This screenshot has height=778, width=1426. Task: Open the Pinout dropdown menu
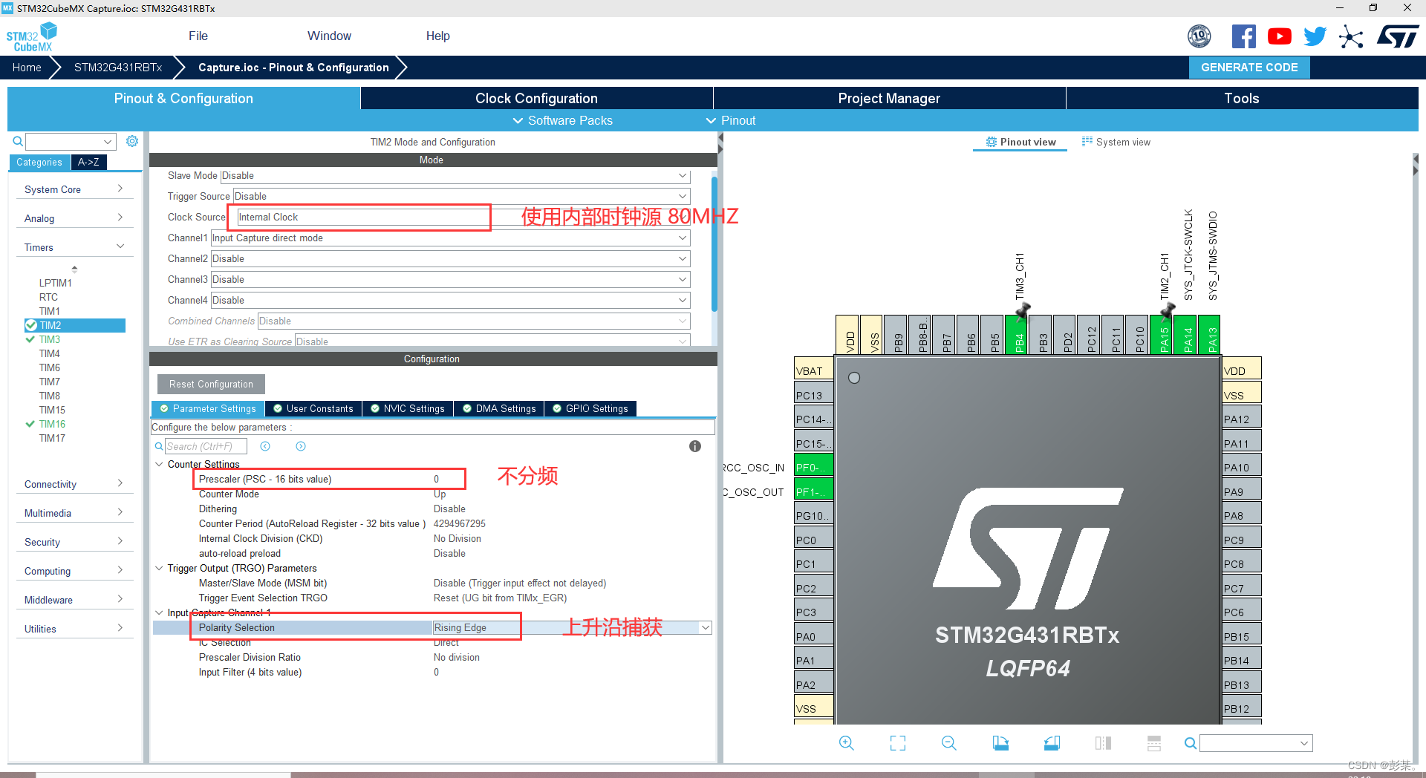[731, 120]
